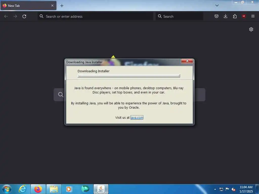Open the Windows Start menu

(x=7, y=189)
